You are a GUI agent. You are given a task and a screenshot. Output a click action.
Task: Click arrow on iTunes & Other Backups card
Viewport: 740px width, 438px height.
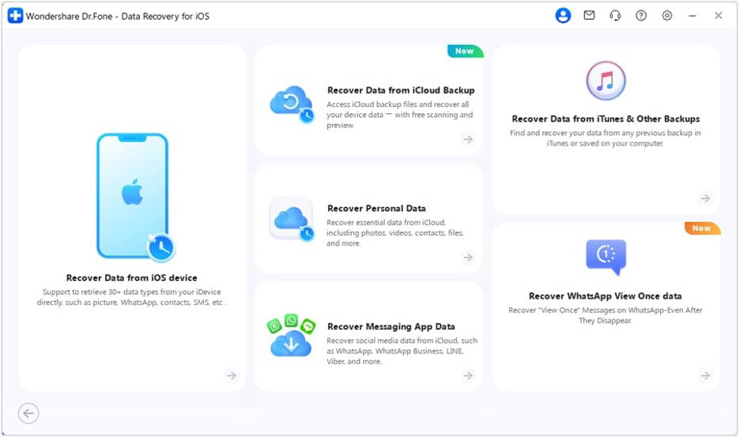[x=705, y=198]
